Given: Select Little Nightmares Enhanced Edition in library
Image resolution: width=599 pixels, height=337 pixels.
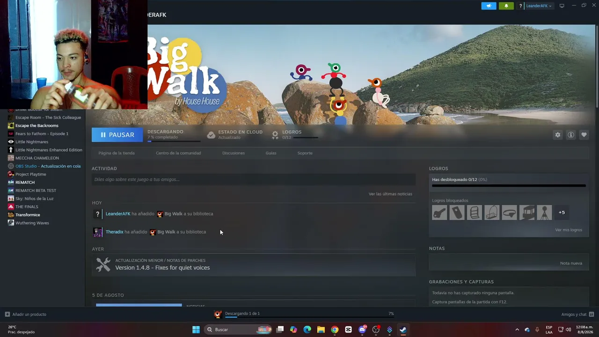Looking at the screenshot, I should point(49,150).
